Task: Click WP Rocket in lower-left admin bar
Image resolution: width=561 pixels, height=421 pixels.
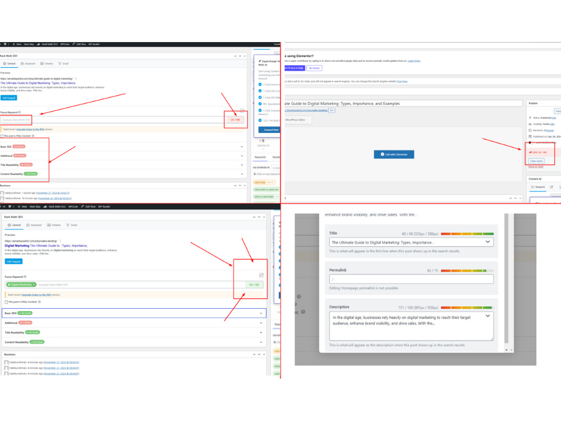Action: 104,207
